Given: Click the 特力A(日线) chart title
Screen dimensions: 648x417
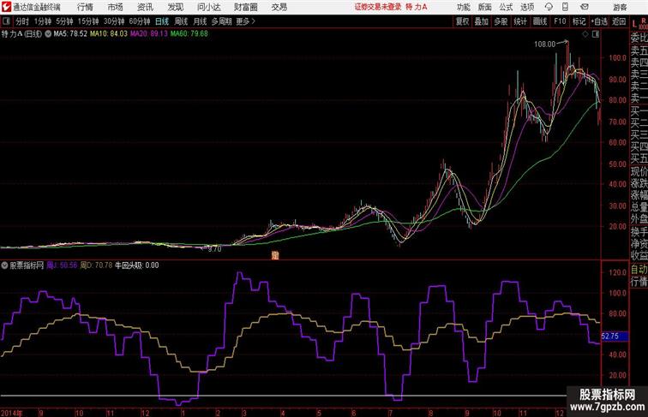Looking at the screenshot, I should point(21,34).
